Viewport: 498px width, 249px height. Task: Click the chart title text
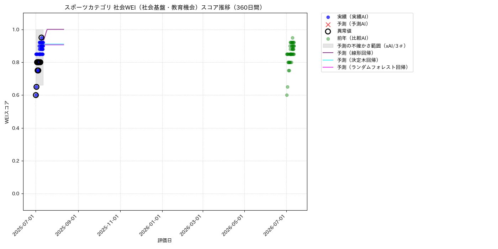[x=165, y=7]
